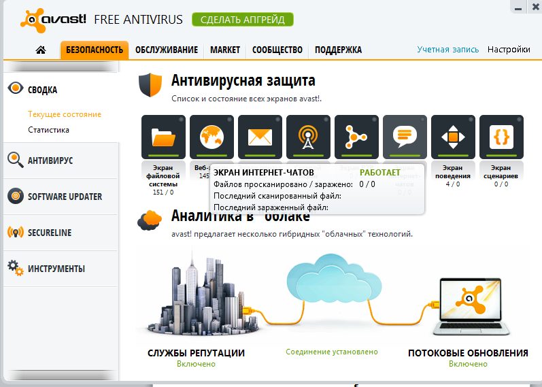Screen dimensions: 542x387
Task: Open the File System Shield folder icon
Action: [163, 137]
